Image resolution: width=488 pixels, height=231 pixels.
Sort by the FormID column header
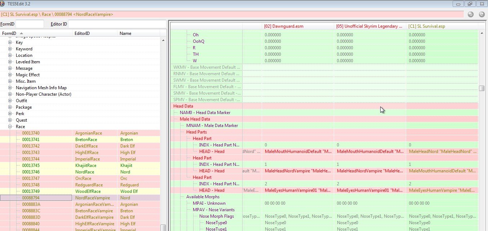click(x=36, y=33)
